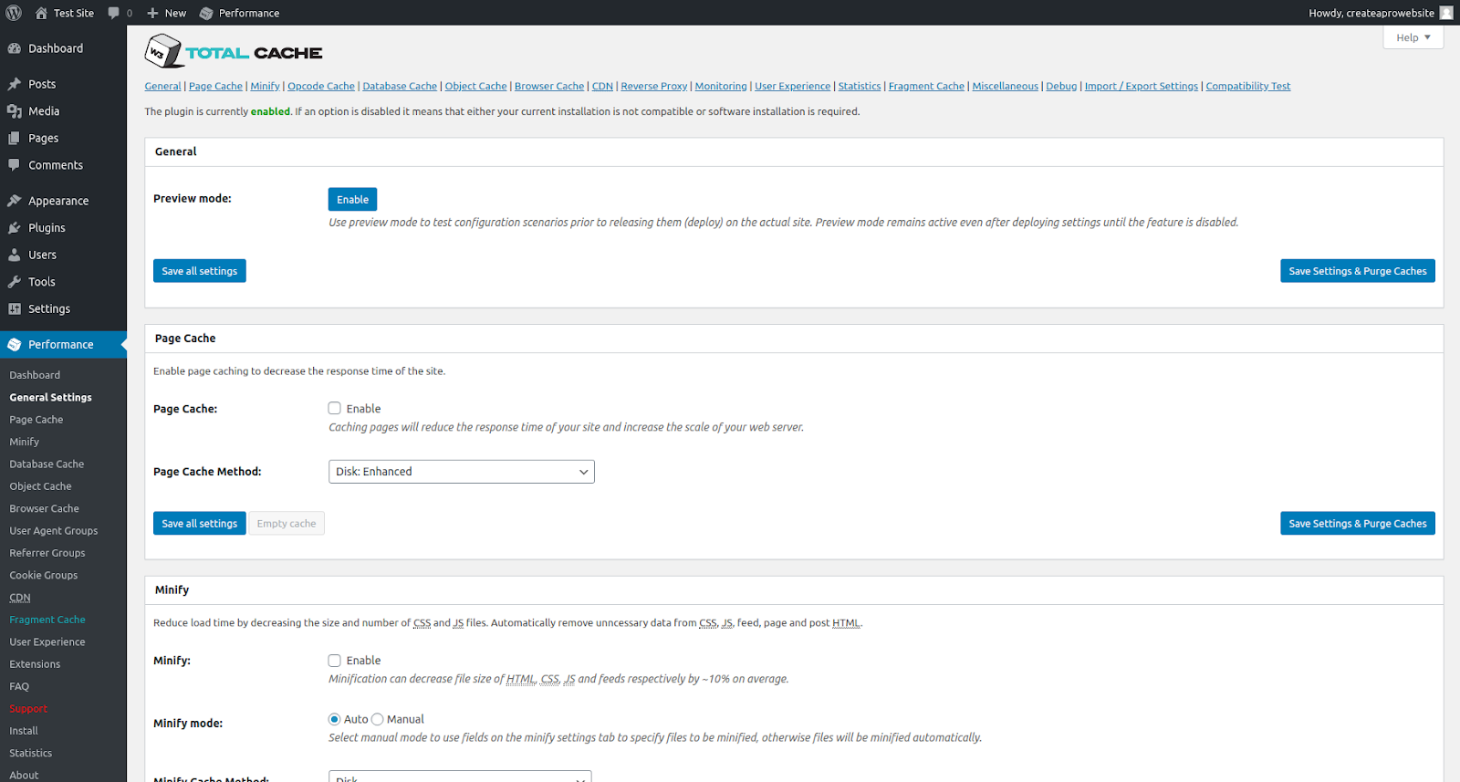This screenshot has height=782, width=1460.
Task: Click the New plus icon in admin bar
Action: tap(152, 13)
